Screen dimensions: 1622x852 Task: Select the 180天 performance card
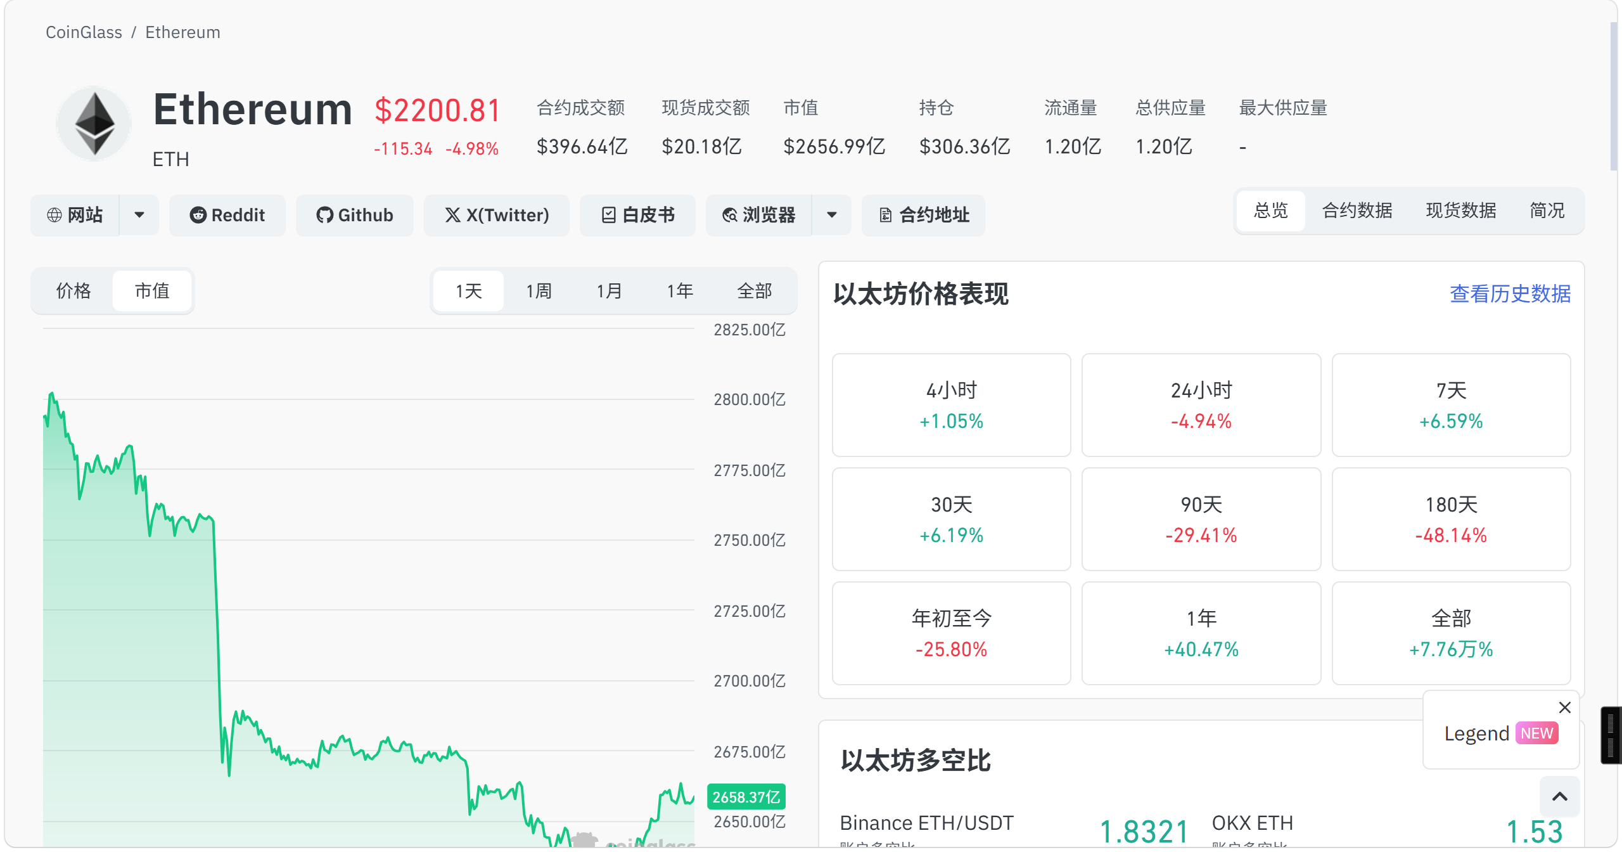click(1451, 519)
